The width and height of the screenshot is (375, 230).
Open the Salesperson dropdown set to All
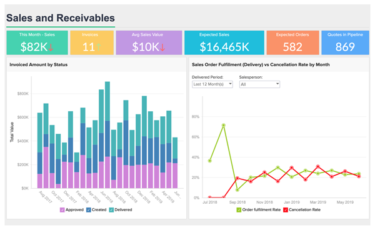click(x=259, y=84)
